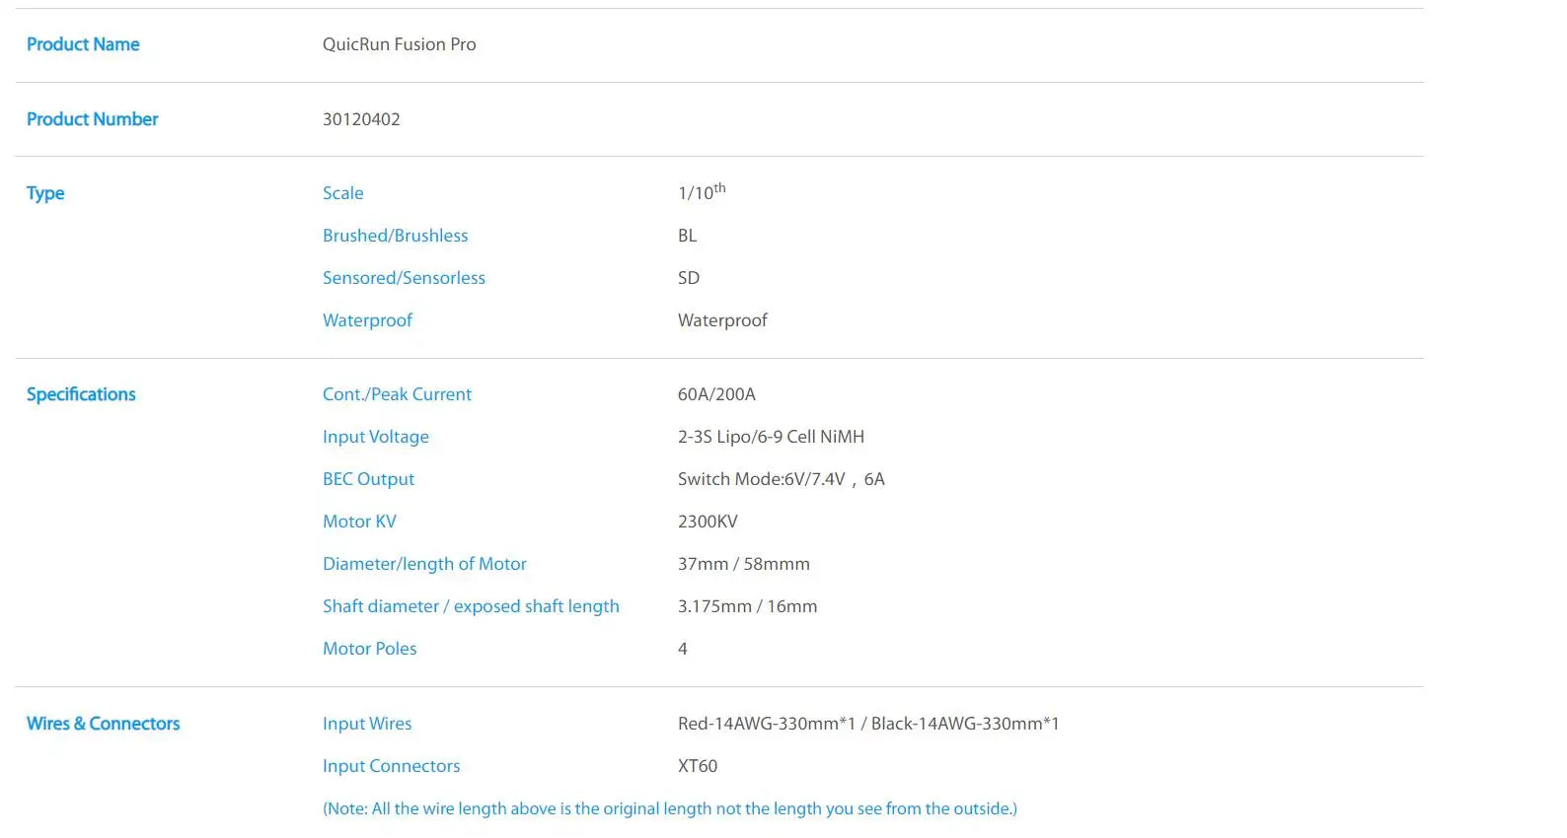Click the Brushed/Brushless label
Image resolution: width=1567 pixels, height=838 pixels.
tap(395, 236)
